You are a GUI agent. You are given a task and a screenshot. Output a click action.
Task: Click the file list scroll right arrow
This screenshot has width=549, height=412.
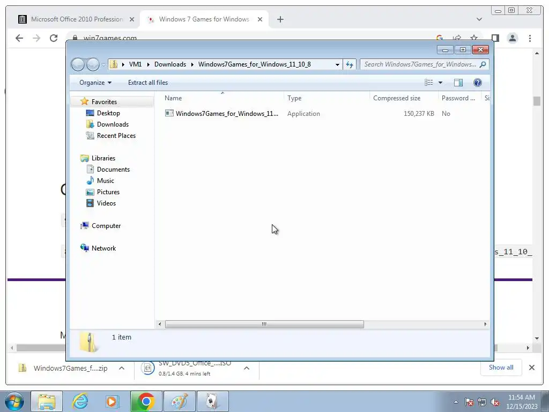pyautogui.click(x=485, y=325)
